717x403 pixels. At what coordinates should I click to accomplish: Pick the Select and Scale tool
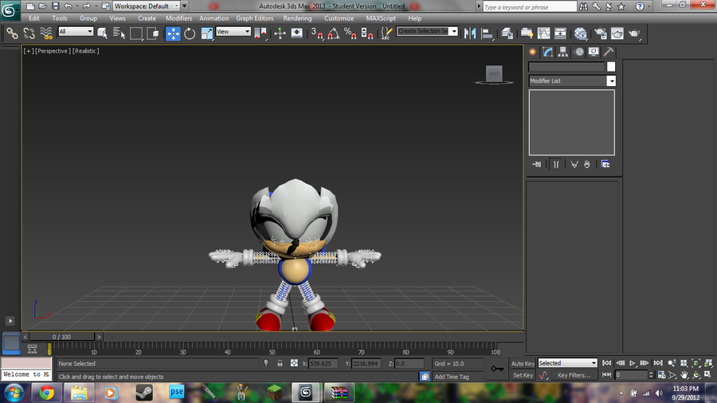coord(206,33)
